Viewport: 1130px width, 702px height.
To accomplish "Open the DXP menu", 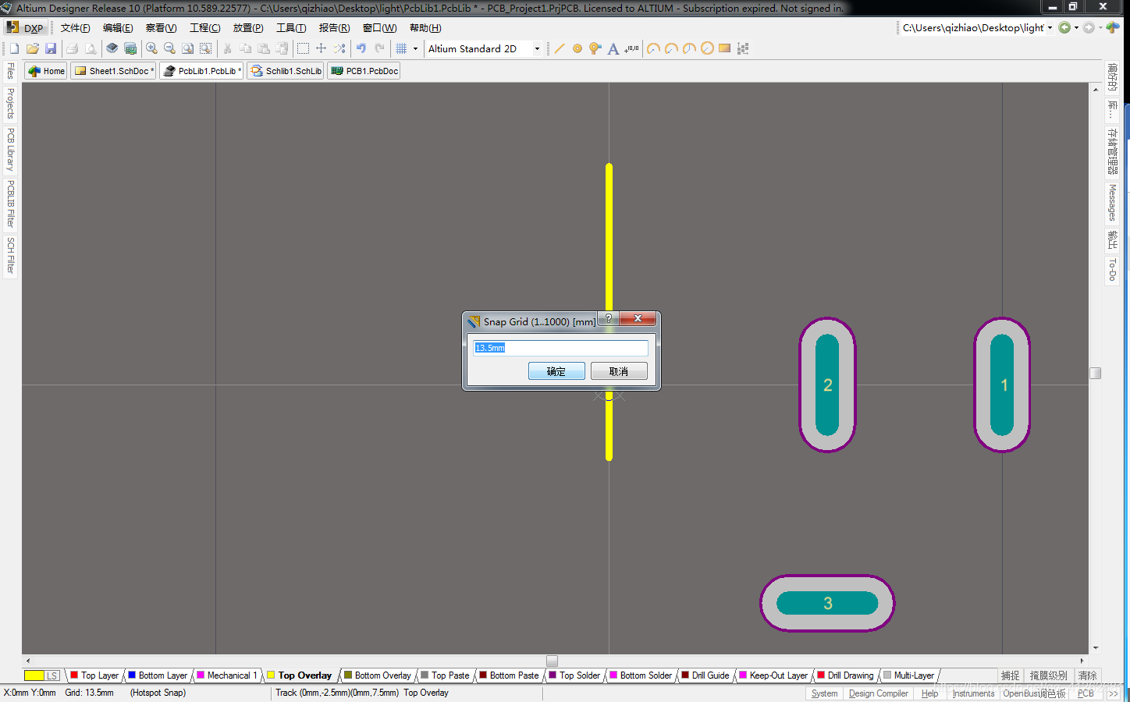I will 26,27.
